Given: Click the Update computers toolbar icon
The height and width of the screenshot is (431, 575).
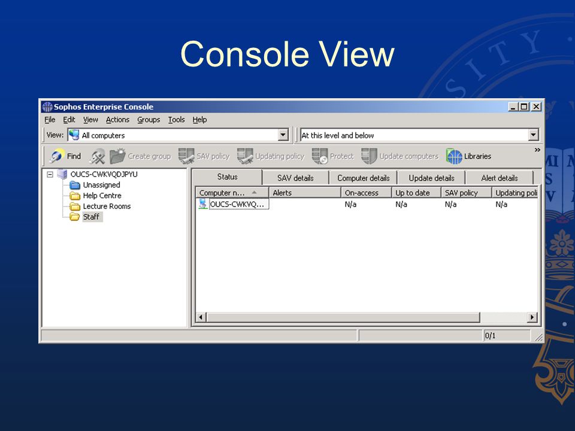Looking at the screenshot, I should 369,156.
